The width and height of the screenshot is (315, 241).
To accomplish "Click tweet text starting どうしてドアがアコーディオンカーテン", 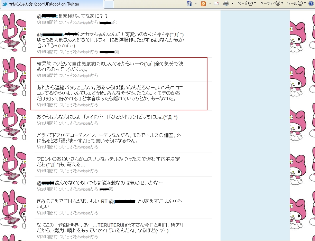I will [x=109, y=138].
